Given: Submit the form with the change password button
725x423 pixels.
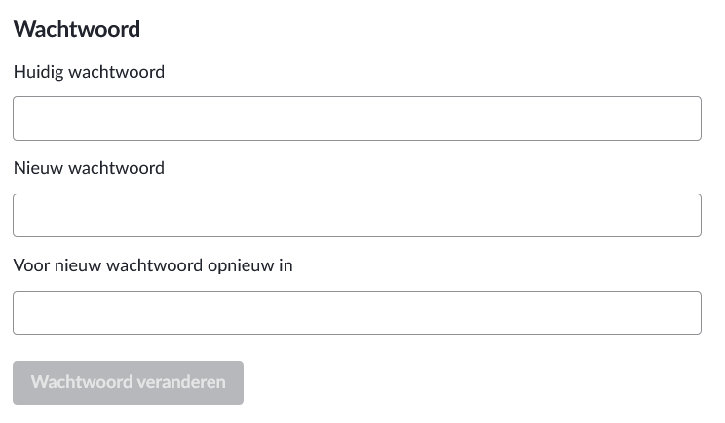Looking at the screenshot, I should click(x=128, y=382).
